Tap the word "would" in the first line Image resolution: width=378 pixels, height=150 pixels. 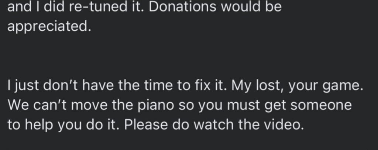click(x=240, y=7)
